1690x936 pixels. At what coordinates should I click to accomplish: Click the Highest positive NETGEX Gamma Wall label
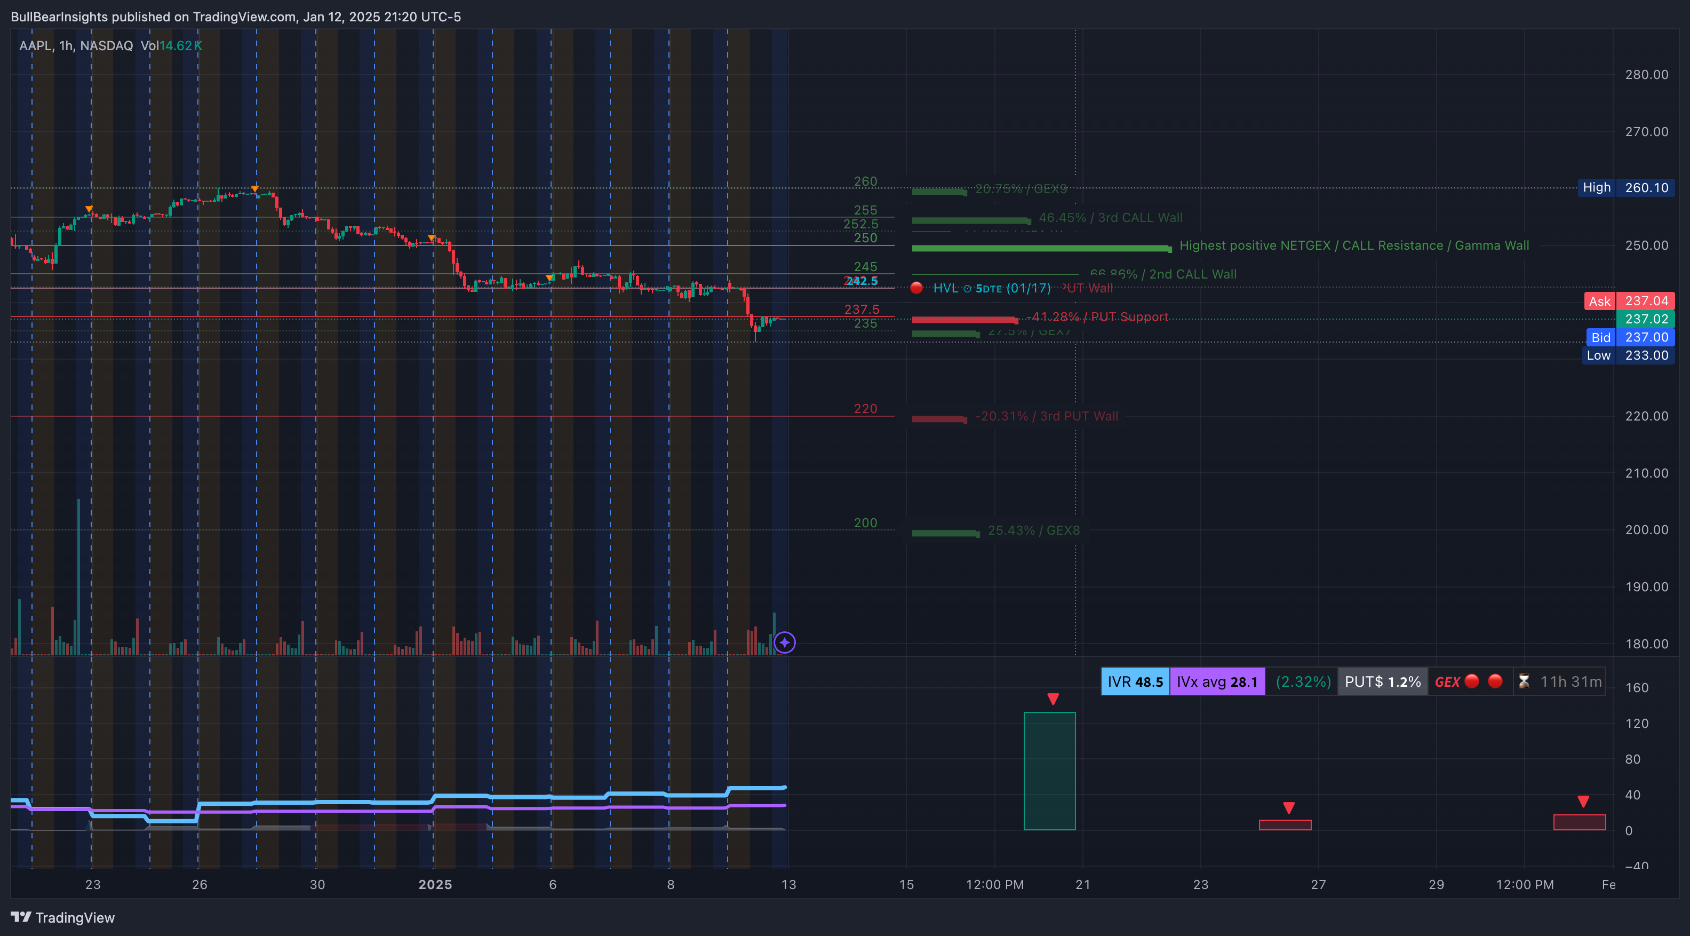pos(1353,245)
